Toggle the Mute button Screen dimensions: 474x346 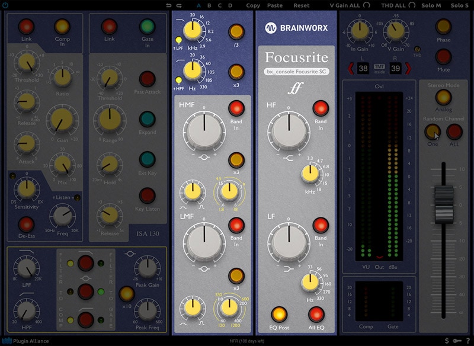coord(443,57)
